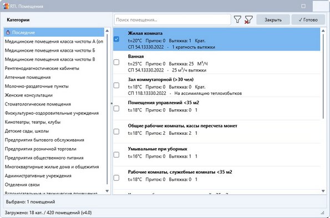Screen dimensions: 330x218
Task: Select Медицинские помещения класса чистоты В
Action: (54, 59)
